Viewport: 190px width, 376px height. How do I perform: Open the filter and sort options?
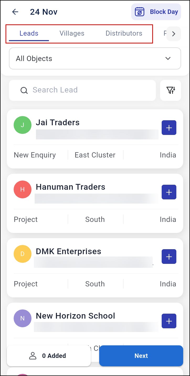pos(171,90)
